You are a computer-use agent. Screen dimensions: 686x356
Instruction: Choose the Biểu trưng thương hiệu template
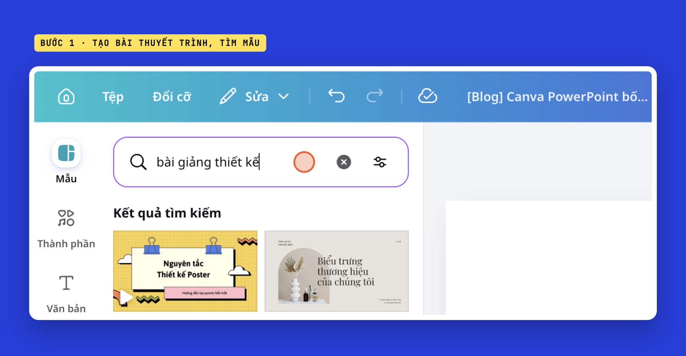pos(336,271)
